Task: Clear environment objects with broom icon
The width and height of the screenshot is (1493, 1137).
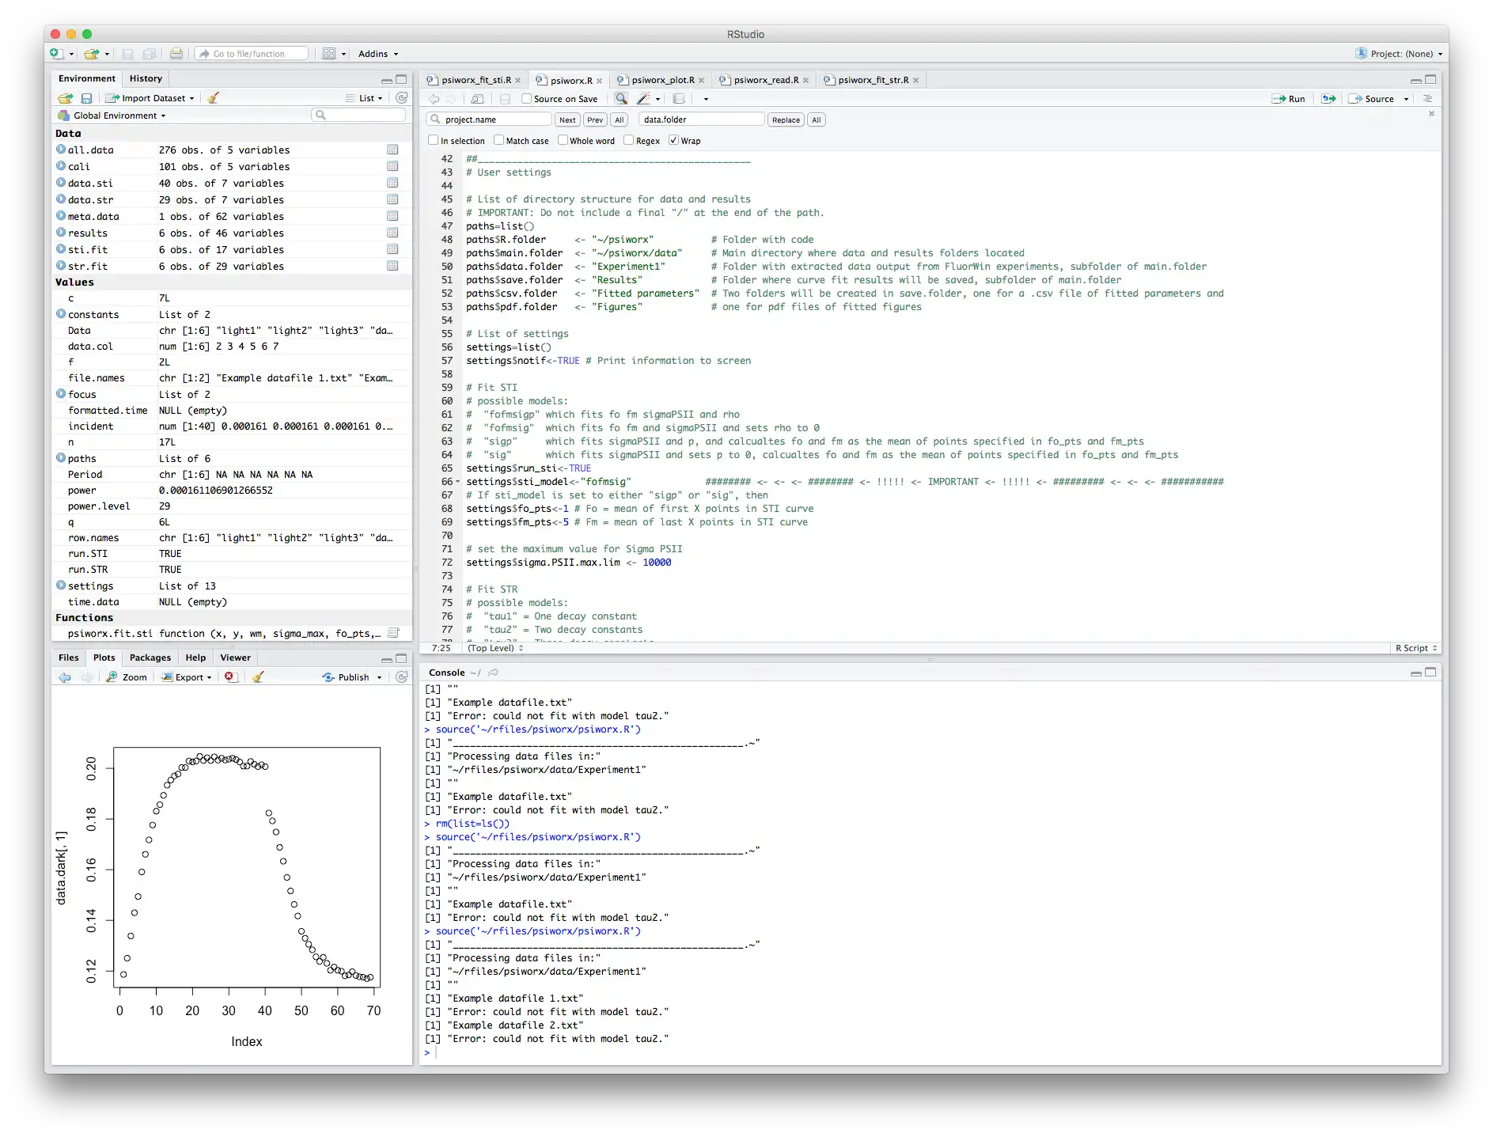Action: [213, 98]
